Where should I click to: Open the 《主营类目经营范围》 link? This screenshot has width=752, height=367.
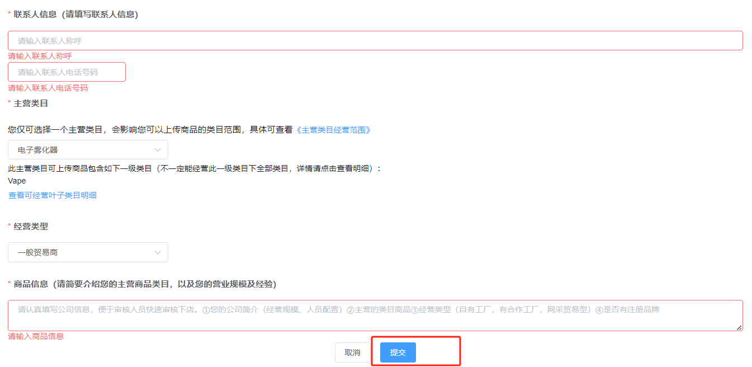tap(333, 130)
